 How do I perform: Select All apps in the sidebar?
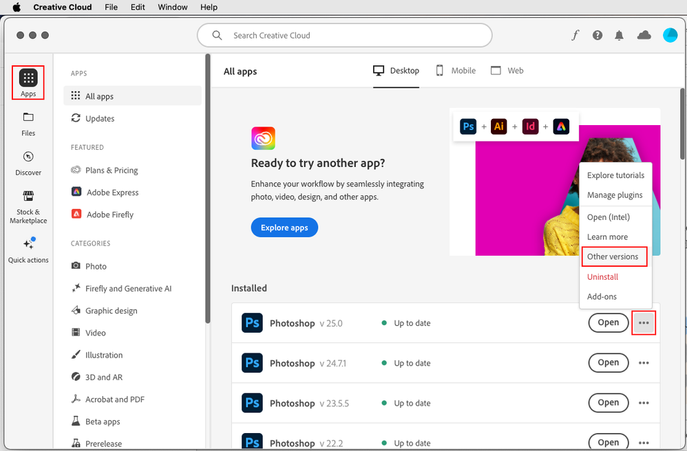point(132,96)
